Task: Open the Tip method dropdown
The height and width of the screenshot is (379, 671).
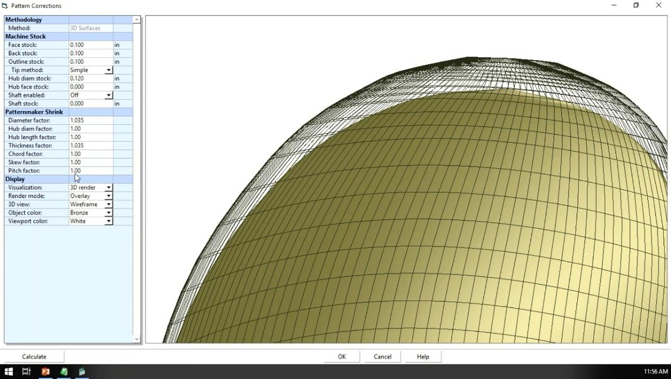Action: coord(108,70)
